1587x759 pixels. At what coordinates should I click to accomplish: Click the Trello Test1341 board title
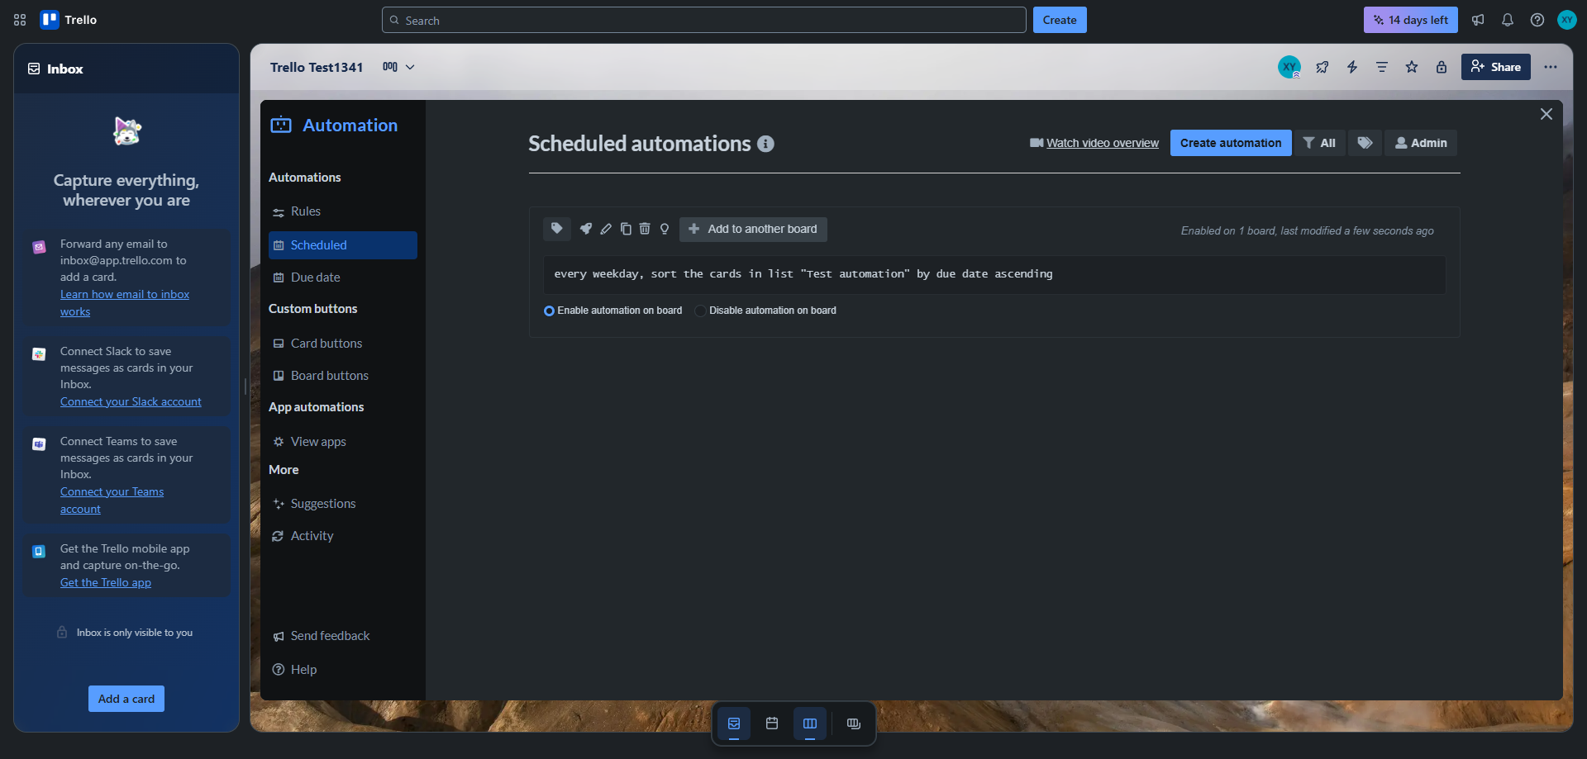coord(317,67)
